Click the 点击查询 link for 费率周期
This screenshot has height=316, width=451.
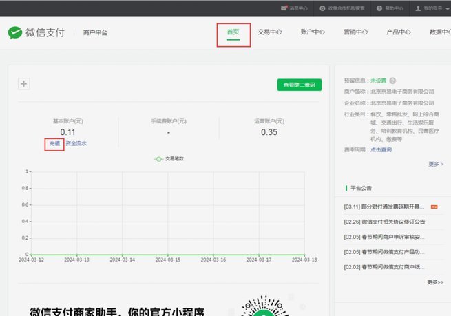[x=381, y=150]
